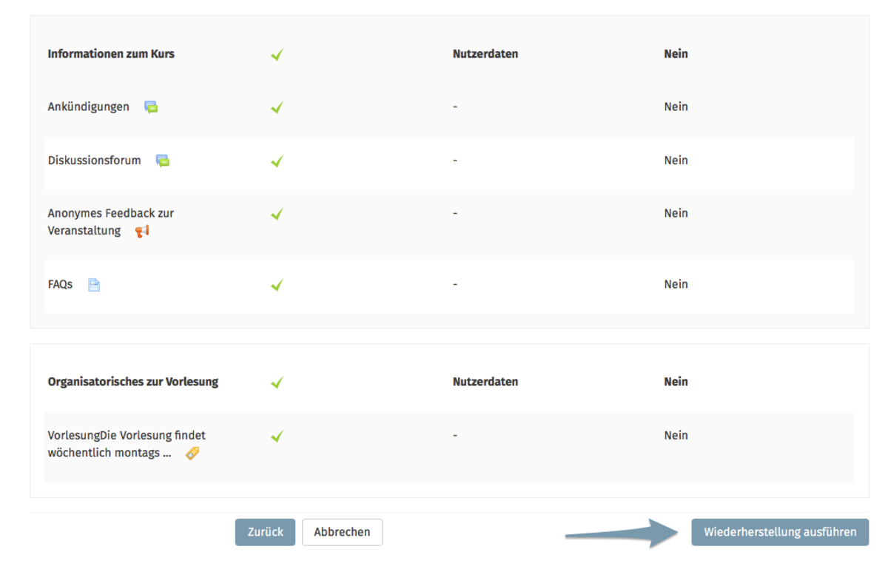
Task: Click the forum icon next to Diskussionsforum
Action: pyautogui.click(x=163, y=161)
